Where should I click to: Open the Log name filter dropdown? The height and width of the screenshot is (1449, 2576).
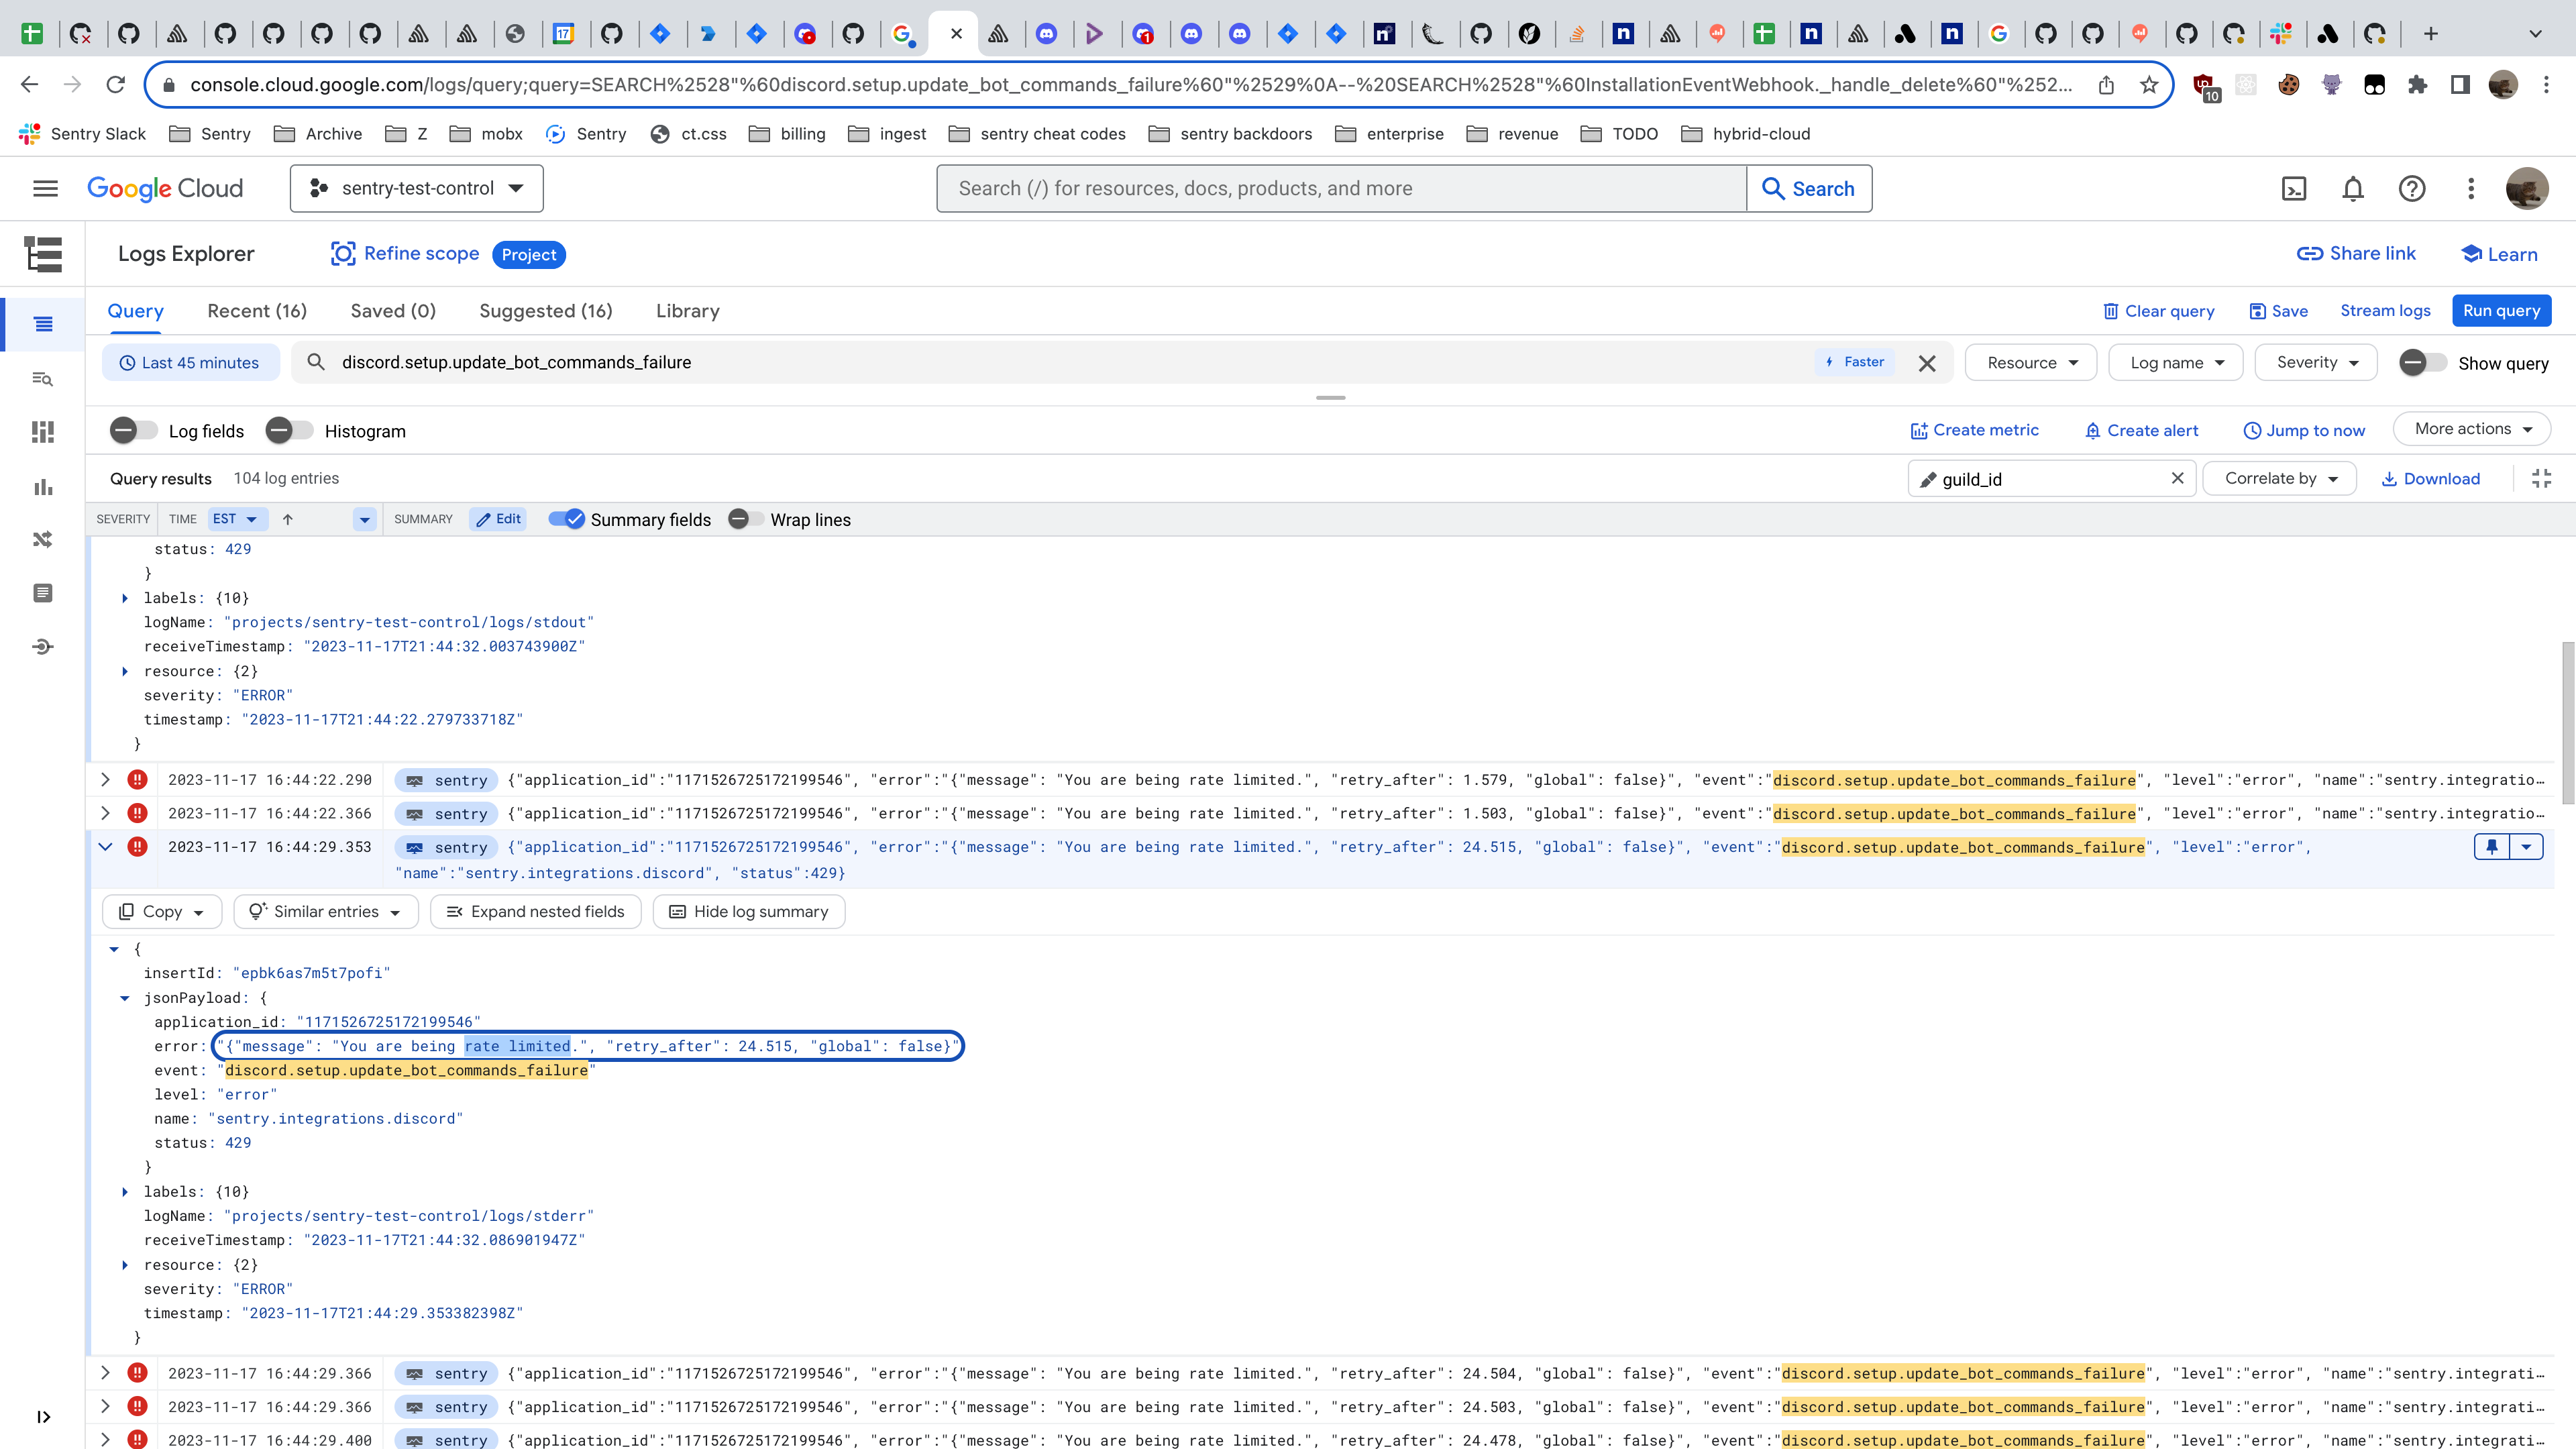click(2176, 363)
